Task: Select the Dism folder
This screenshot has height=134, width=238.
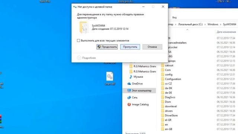Action: [x=168, y=102]
